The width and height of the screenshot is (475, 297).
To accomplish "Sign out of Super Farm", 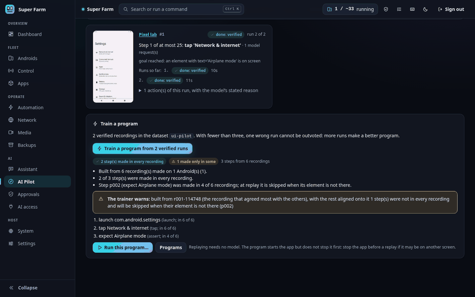I will pyautogui.click(x=451, y=9).
